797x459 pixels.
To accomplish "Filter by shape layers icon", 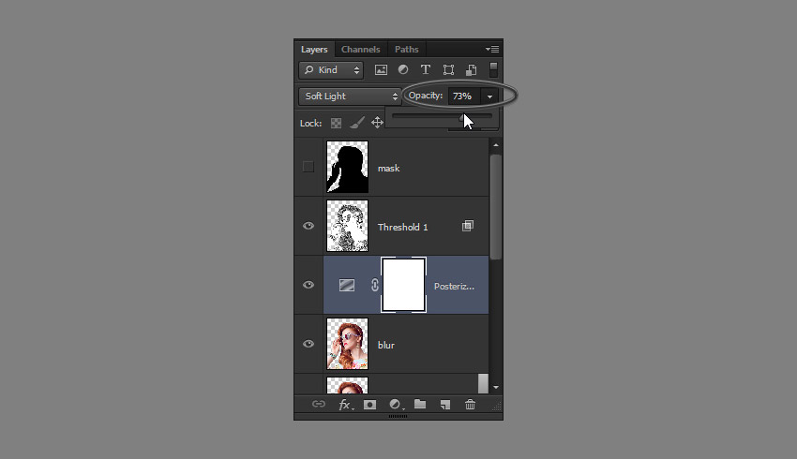I will [448, 70].
